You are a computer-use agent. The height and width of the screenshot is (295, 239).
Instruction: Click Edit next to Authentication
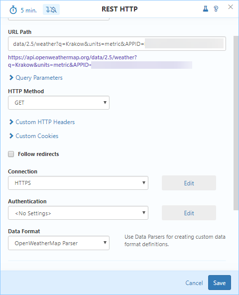tap(189, 213)
